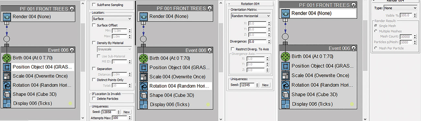The height and width of the screenshot is (121, 421).
Task: Click yellow Display color dot in view with Position Object selected
Action: pos(70,104)
